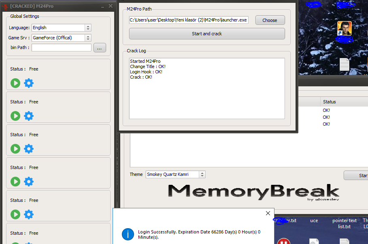Start the fourth Free status slot
Screen dimensions: 368x244
pos(15,182)
